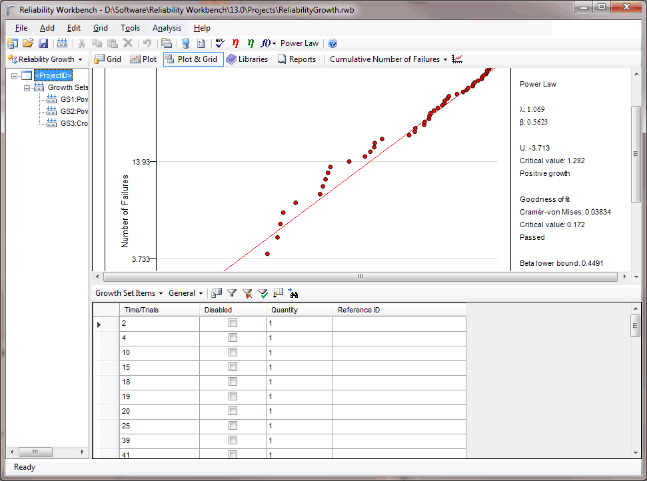Screen dimensions: 647x481
Task: Open the Growth Set Items dropdown
Action: point(129,293)
